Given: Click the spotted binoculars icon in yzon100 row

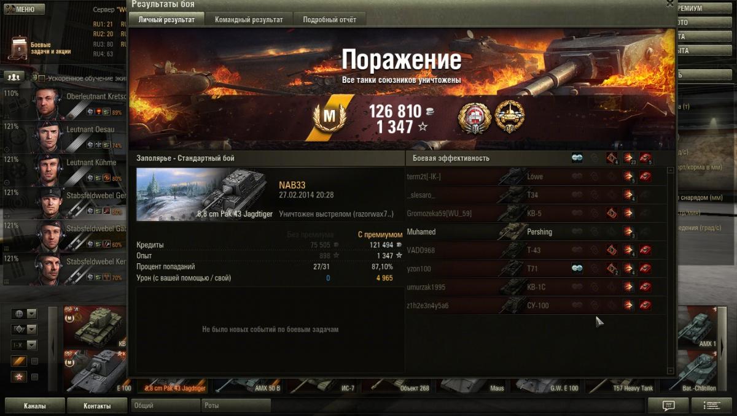Looking at the screenshot, I should pos(577,268).
